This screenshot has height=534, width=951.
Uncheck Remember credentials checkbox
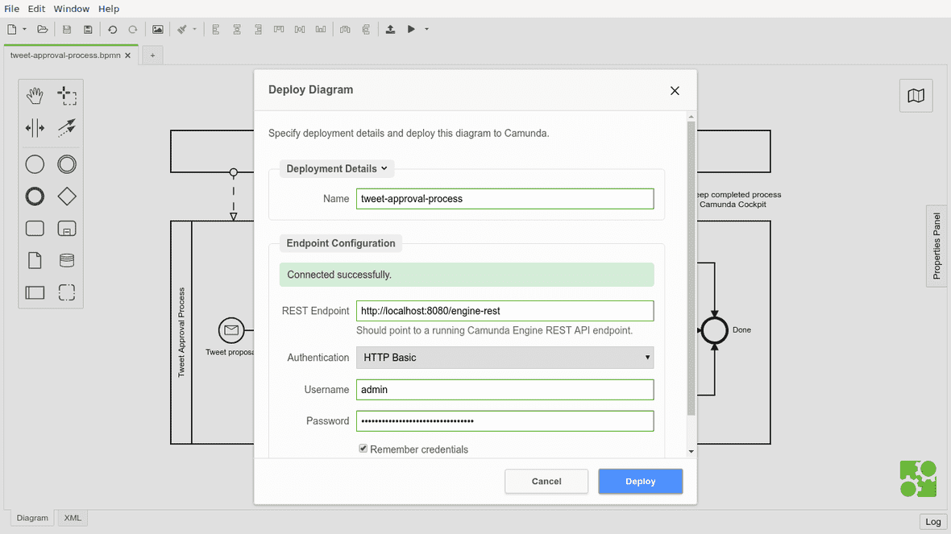(363, 449)
